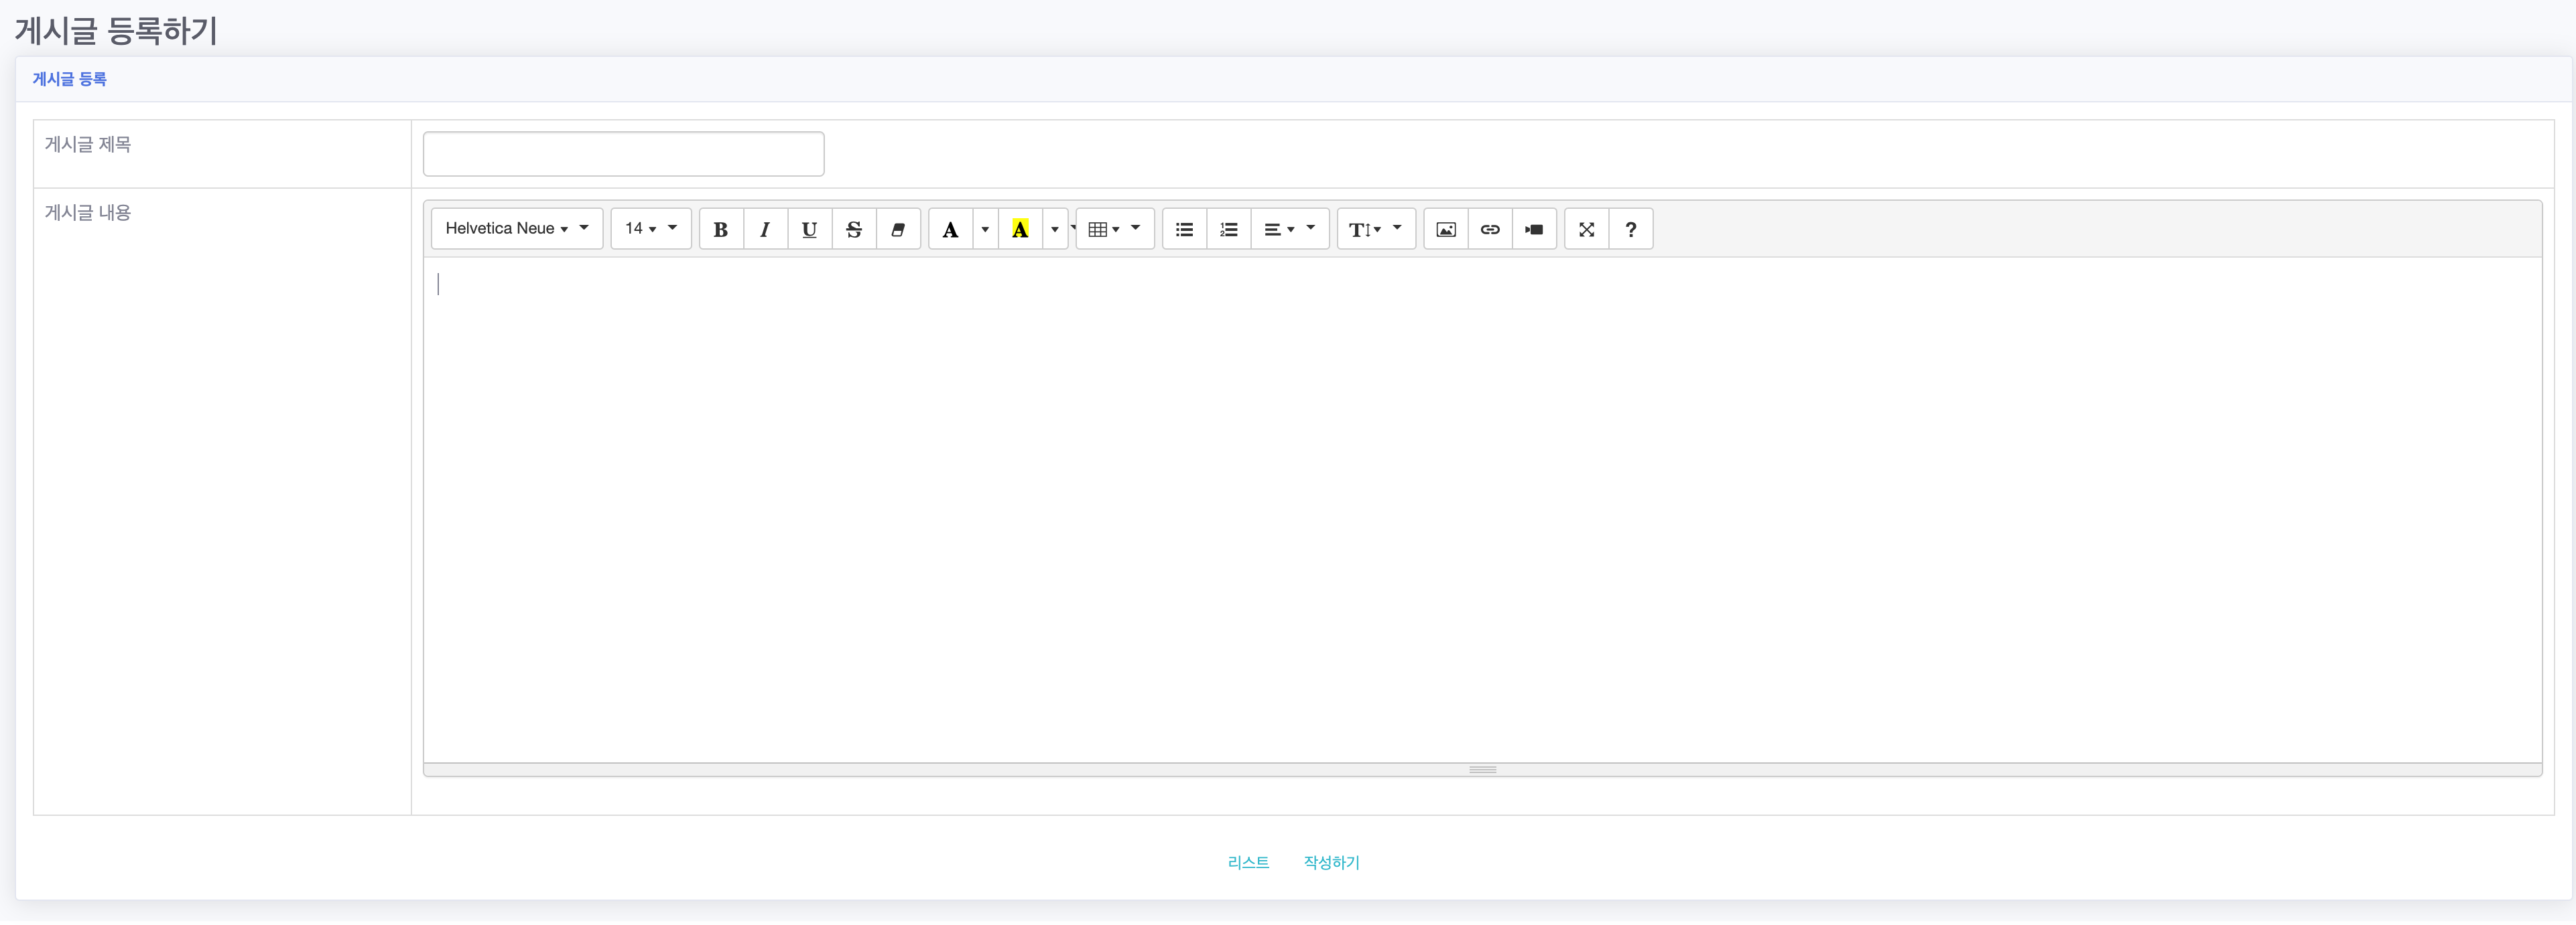Viewport: 2576px width, 925px height.
Task: Switch editor to fullscreen mode
Action: (x=1586, y=230)
